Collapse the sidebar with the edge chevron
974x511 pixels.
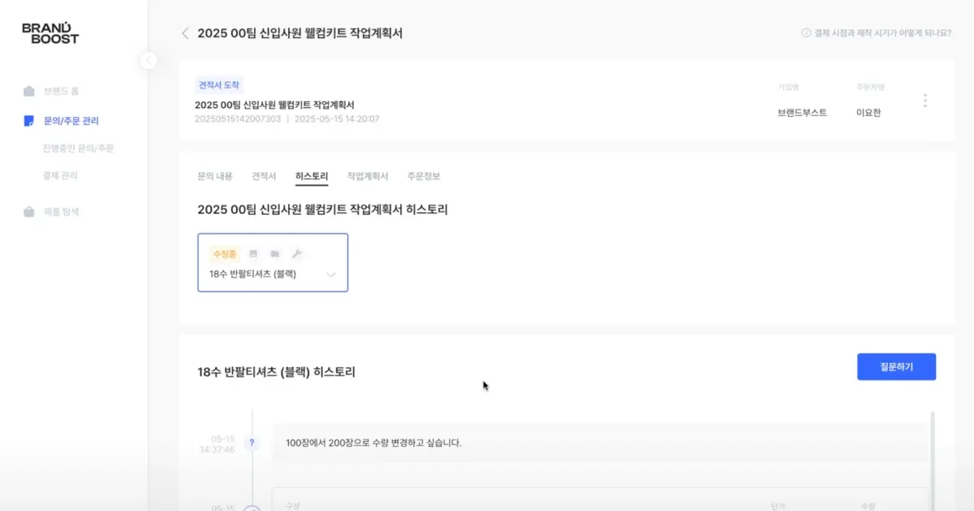click(149, 61)
